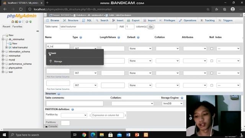Image resolution: width=245 pixels, height=138 pixels.
Task: Click the browser profile avatar icon
Action: (x=233, y=9)
